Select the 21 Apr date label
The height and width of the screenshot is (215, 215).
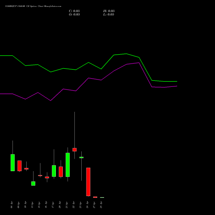tap(67, 205)
